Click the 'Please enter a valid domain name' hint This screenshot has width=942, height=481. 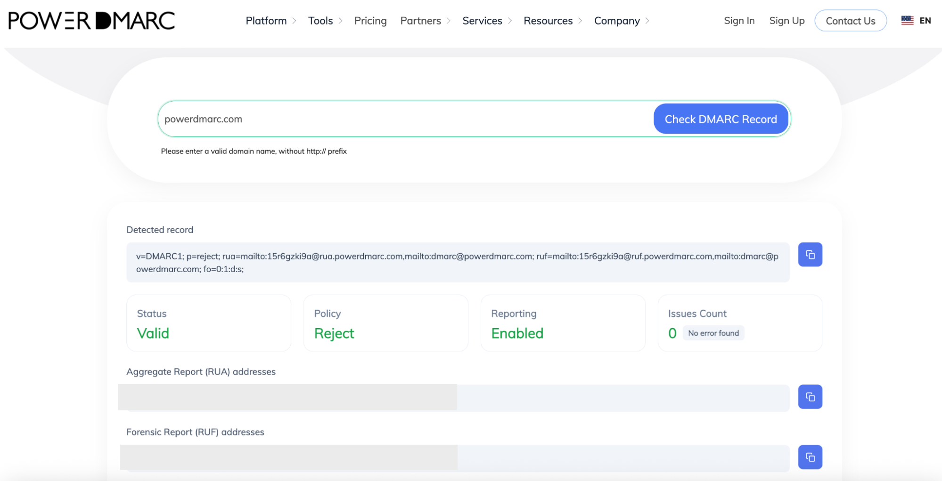[x=254, y=151]
